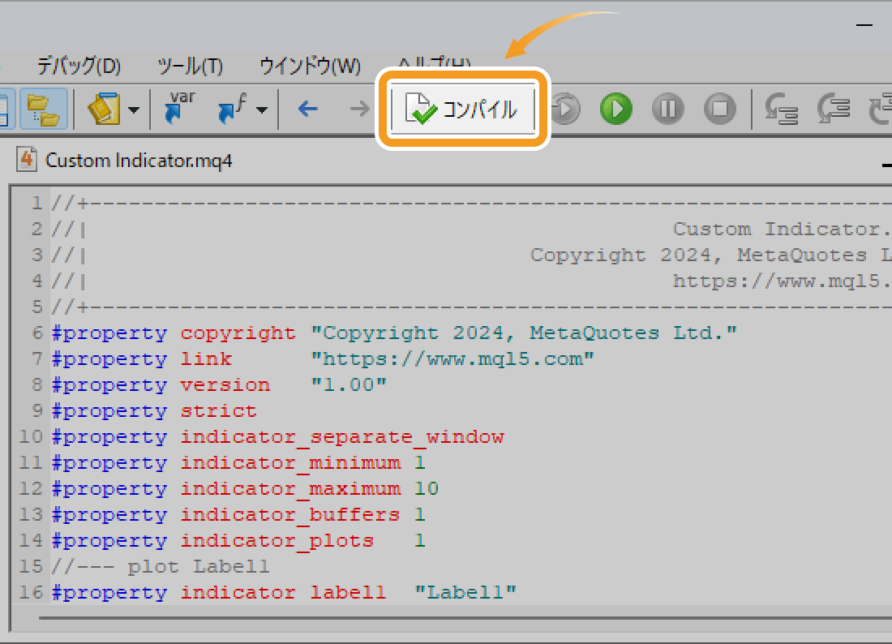Click line number 16 in the gutter
The image size is (892, 644).
tap(31, 593)
